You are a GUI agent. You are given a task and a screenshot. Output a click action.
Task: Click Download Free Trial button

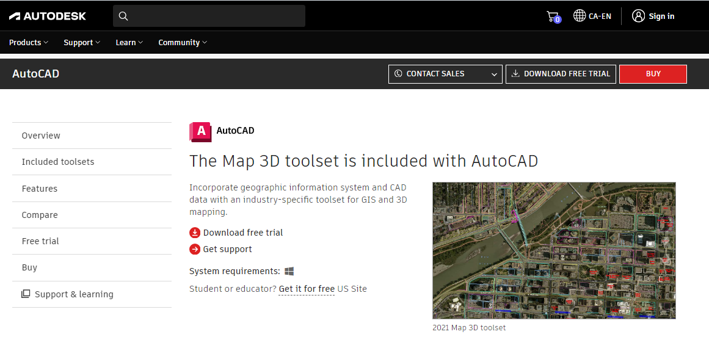pyautogui.click(x=561, y=74)
